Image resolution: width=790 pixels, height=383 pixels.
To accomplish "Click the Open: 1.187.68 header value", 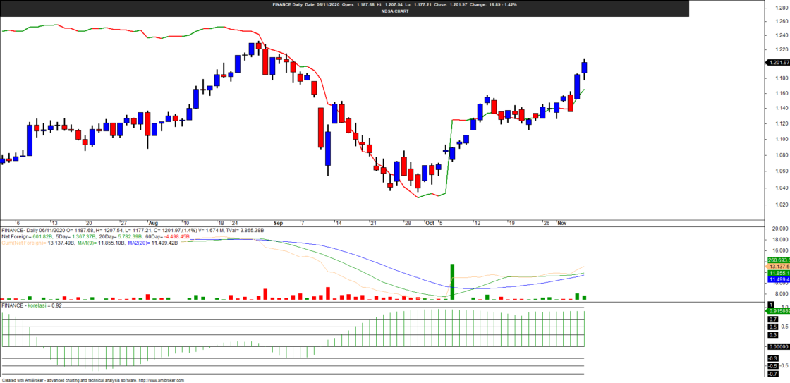I will pyautogui.click(x=358, y=4).
